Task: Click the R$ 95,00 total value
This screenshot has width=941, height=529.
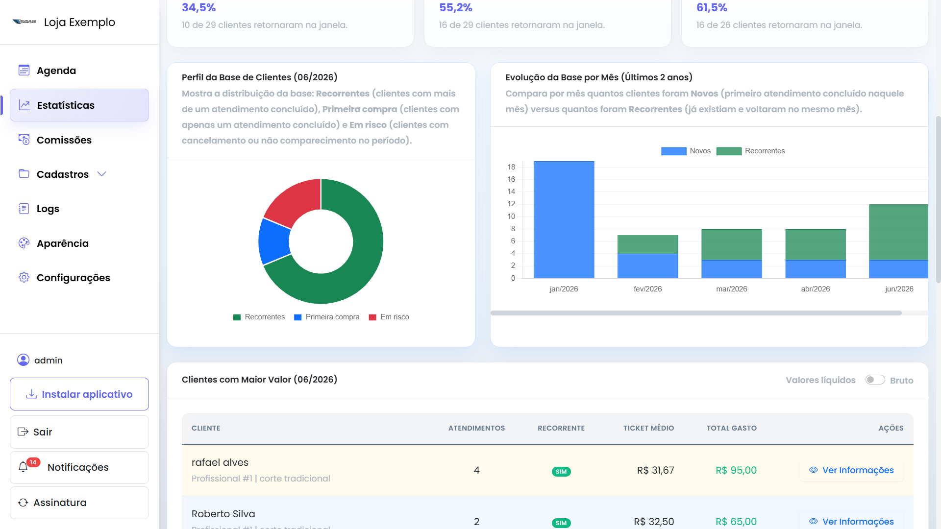Action: (x=736, y=470)
